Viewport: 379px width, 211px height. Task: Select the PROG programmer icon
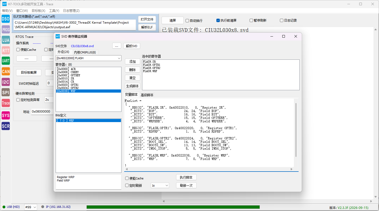6,30
